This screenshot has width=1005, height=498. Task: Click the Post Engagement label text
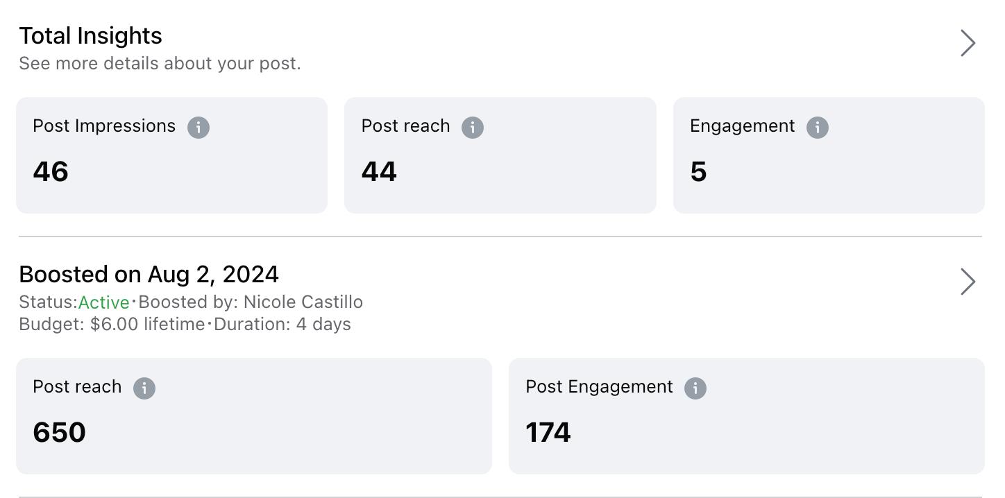click(599, 387)
